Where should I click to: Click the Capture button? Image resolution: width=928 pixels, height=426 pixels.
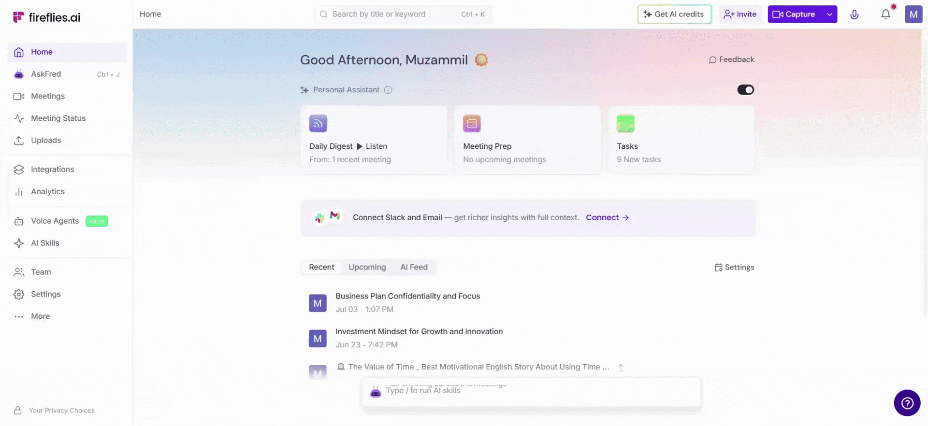(x=795, y=14)
